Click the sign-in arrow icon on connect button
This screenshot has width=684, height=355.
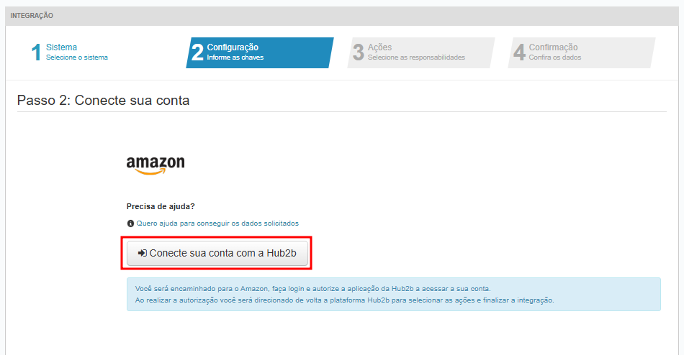point(143,253)
